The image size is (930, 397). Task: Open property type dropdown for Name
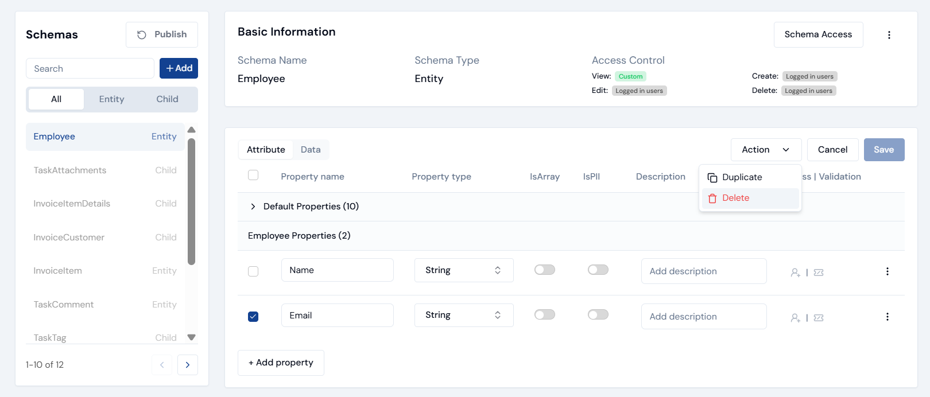pos(463,270)
